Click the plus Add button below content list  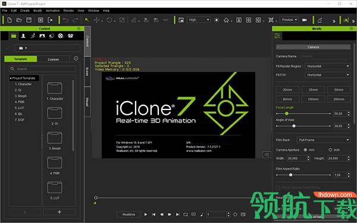tap(59, 212)
